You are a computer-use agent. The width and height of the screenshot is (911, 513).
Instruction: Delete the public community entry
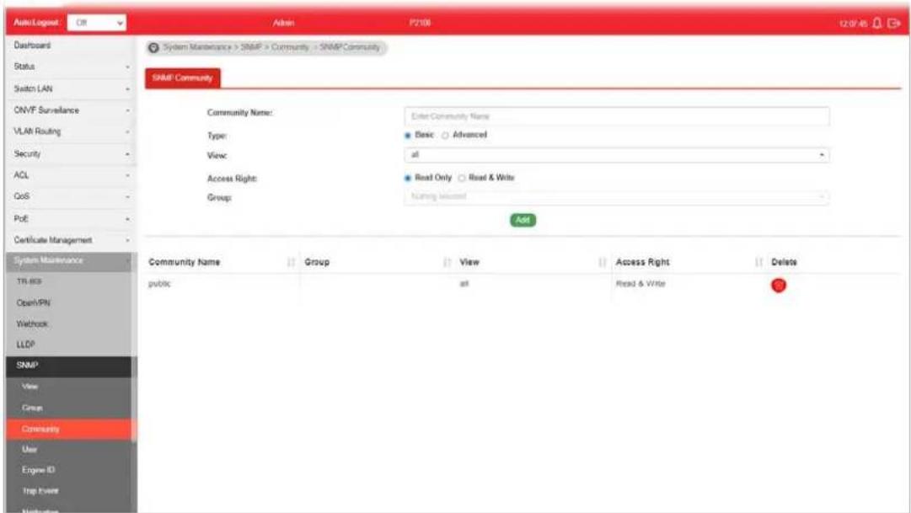pos(779,286)
